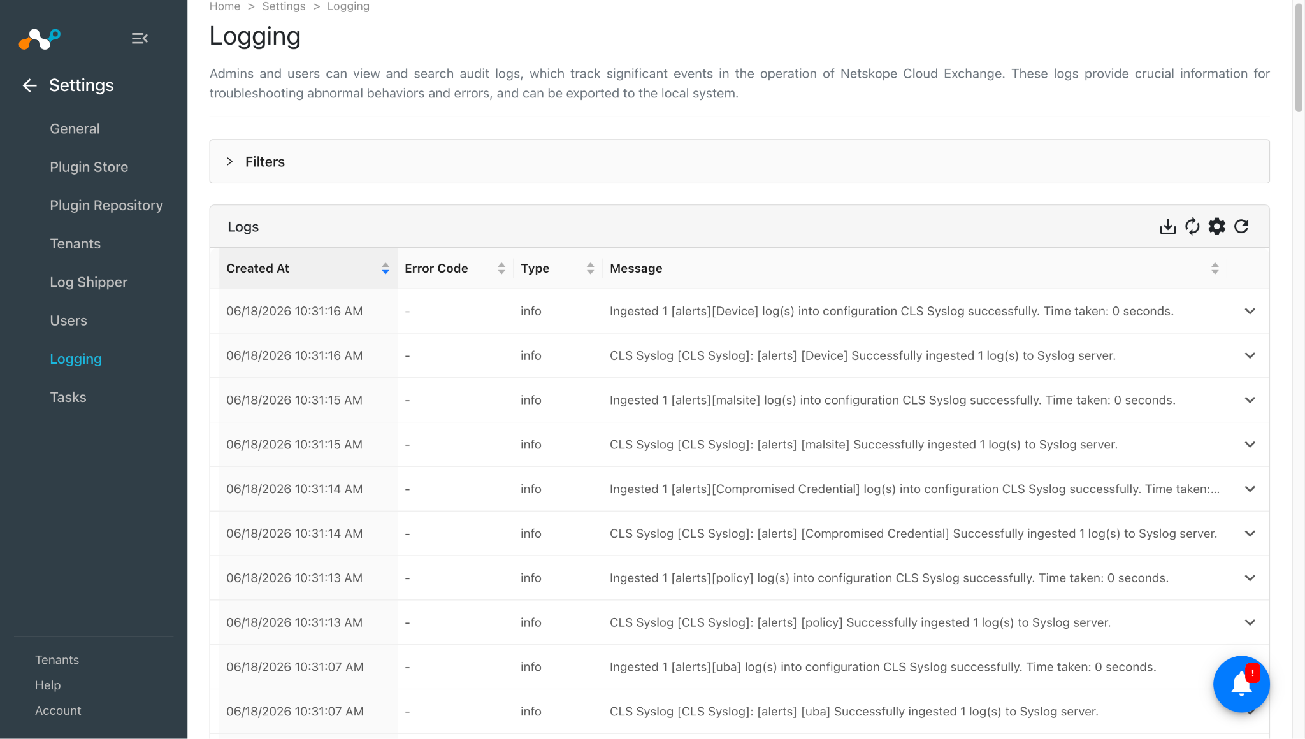Open Plugin Repository menu item

click(x=106, y=205)
